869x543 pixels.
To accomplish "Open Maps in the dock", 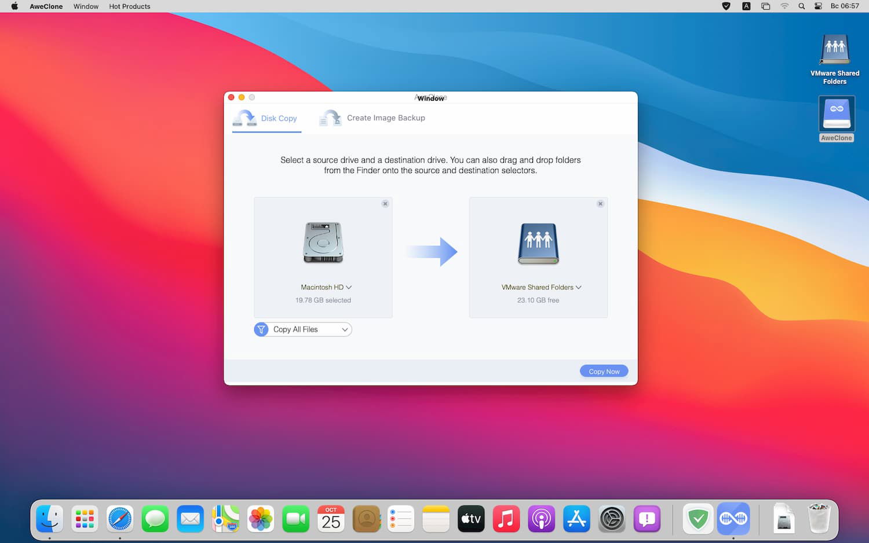I will point(225,519).
